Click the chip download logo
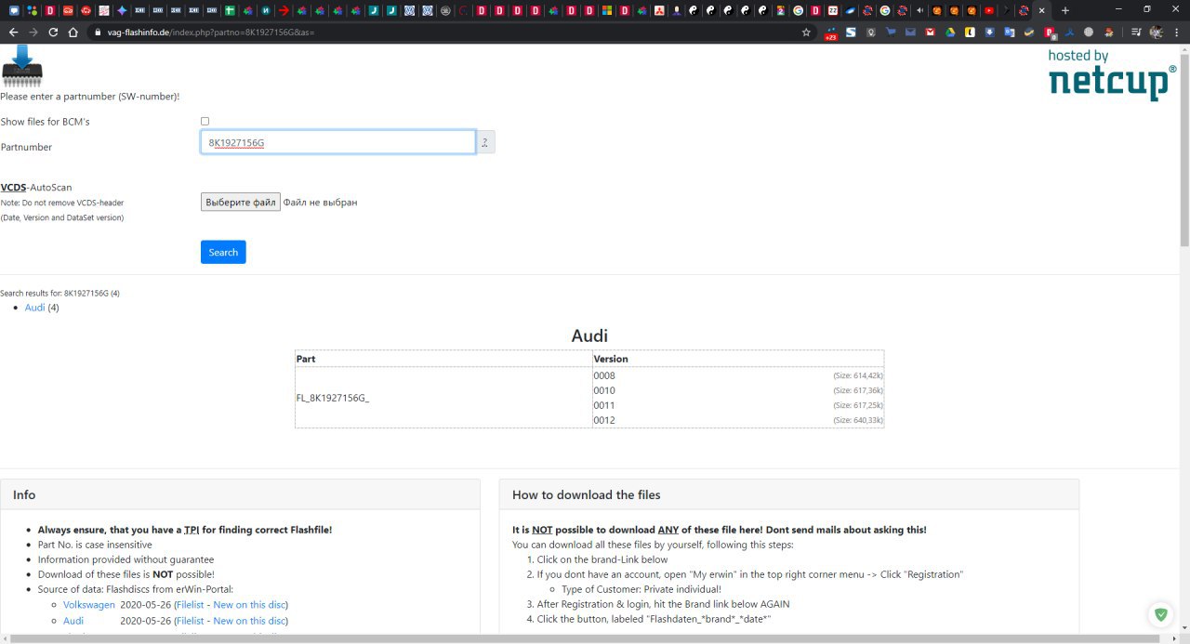Screen dimensions: 1190x644 pyautogui.click(x=22, y=66)
